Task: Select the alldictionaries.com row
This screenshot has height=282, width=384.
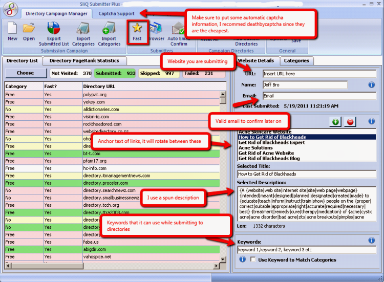Action: [x=112, y=109]
